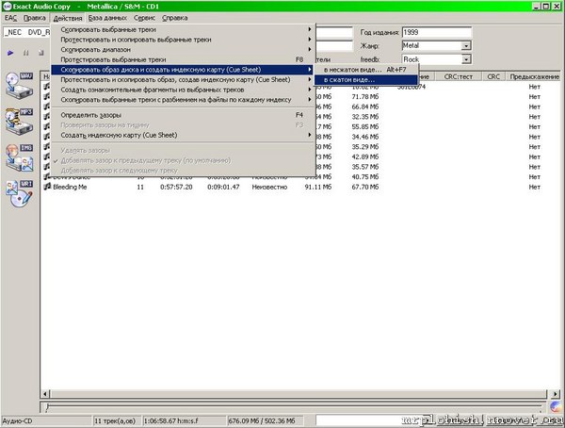This screenshot has width=565, height=428.
Task: Select Скопировать образ диска и создать индексную карту
Action: [x=183, y=70]
